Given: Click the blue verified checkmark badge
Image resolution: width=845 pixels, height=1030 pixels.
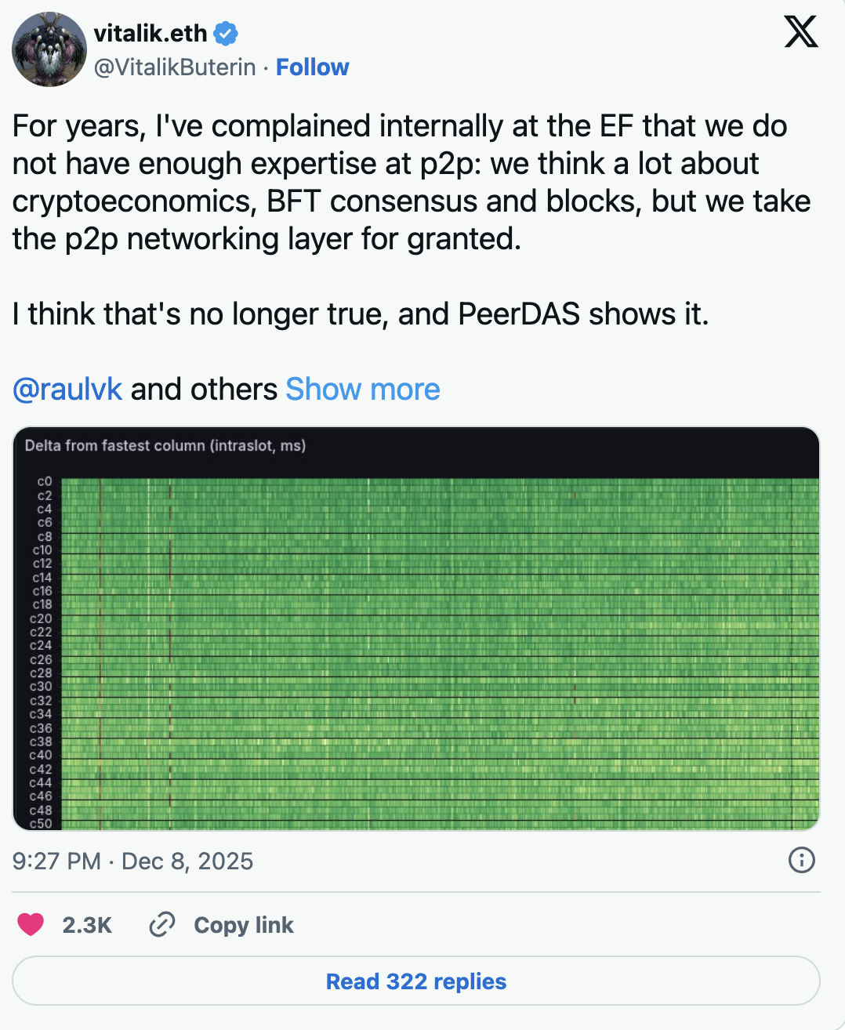Looking at the screenshot, I should click(225, 34).
